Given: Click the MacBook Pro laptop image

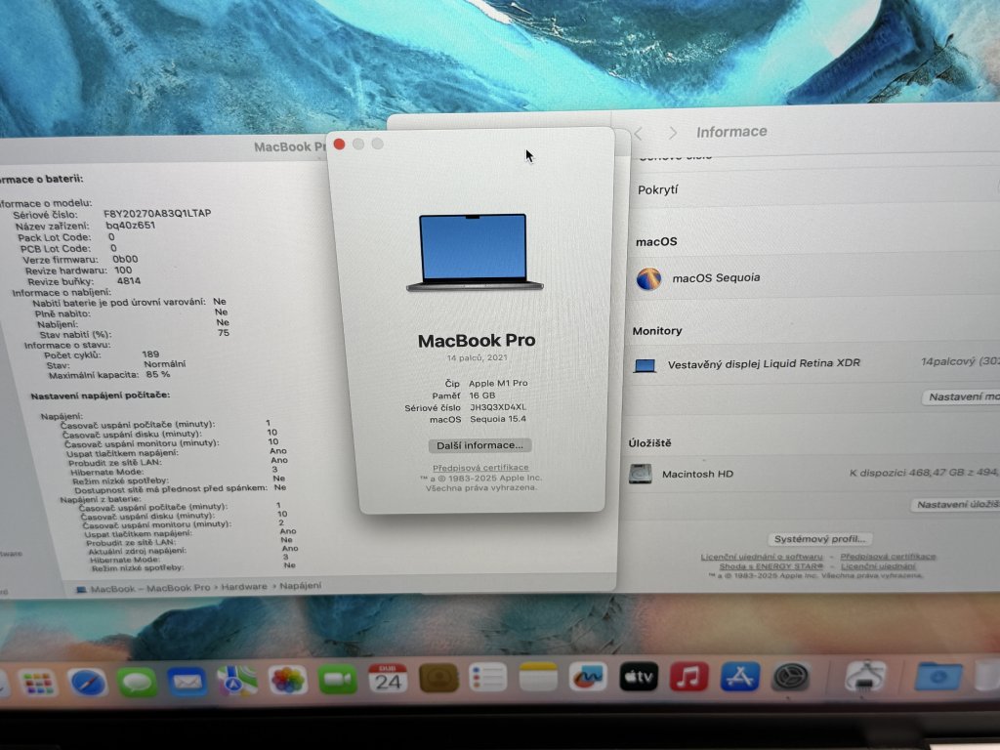Looking at the screenshot, I should (475, 253).
